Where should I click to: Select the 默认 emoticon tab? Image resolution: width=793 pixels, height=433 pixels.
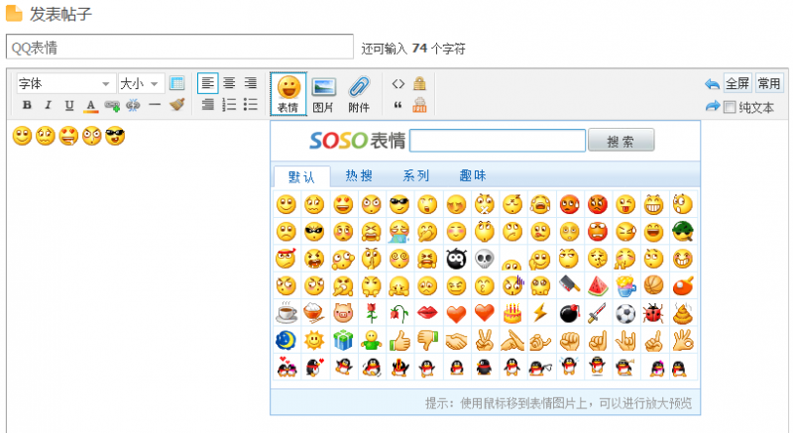tap(302, 176)
